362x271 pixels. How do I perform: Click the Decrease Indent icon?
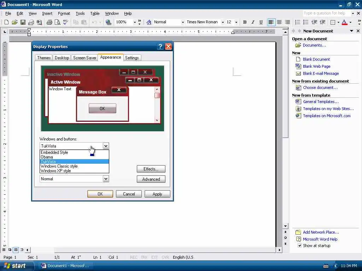[x=314, y=22]
